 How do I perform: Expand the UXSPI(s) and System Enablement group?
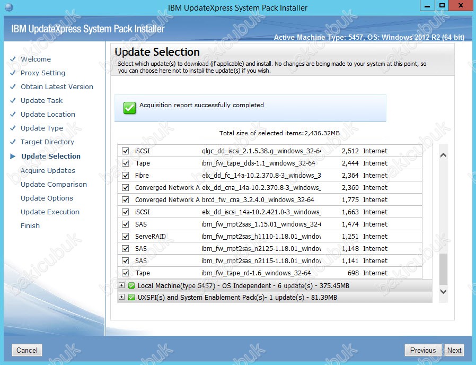[x=121, y=297]
